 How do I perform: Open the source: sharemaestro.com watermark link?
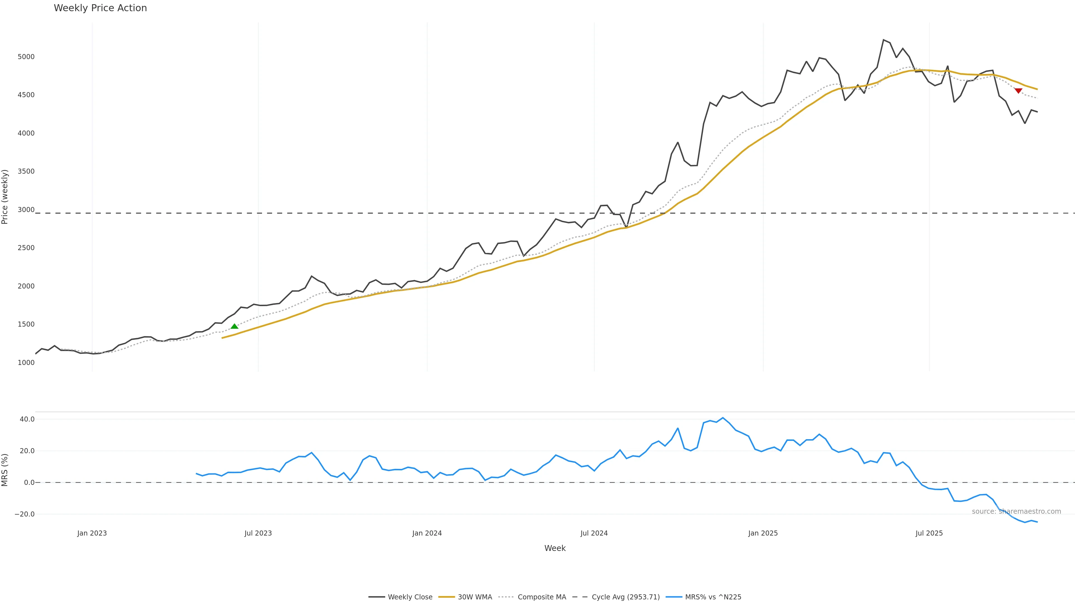click(1016, 511)
